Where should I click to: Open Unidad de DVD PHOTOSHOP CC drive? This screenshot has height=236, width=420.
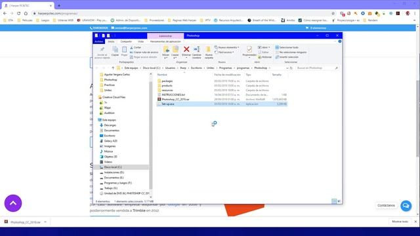click(127, 193)
